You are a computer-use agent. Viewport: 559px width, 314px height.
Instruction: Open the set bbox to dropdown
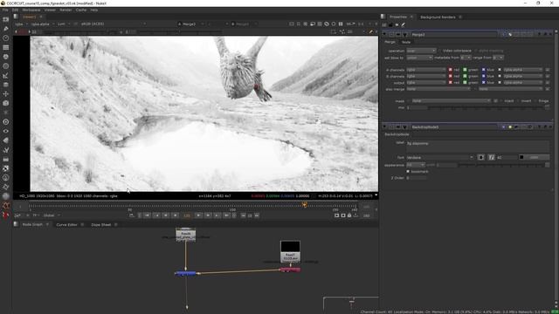pyautogui.click(x=419, y=58)
